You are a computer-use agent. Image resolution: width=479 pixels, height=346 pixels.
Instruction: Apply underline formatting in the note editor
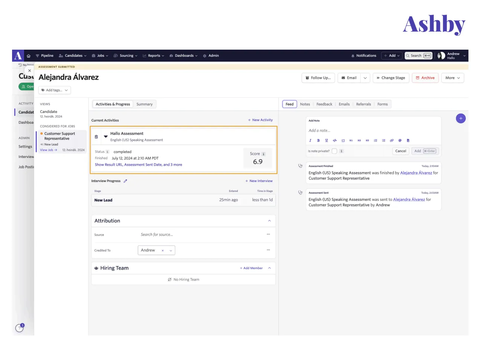[x=326, y=140]
